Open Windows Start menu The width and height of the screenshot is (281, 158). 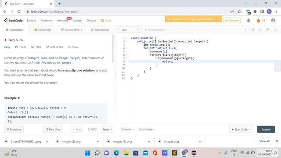pyautogui.click(x=87, y=153)
